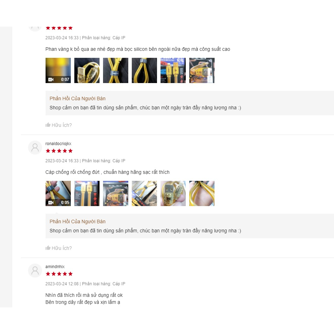View looped yellow cable photo in first review
Image resolution: width=334 pixels, height=334 pixels.
tap(144, 70)
